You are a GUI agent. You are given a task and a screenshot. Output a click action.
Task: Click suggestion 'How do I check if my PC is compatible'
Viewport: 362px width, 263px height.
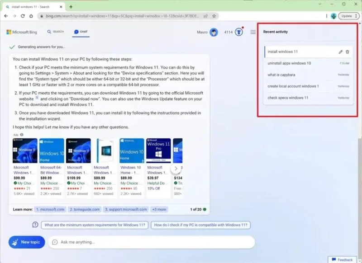(x=200, y=225)
